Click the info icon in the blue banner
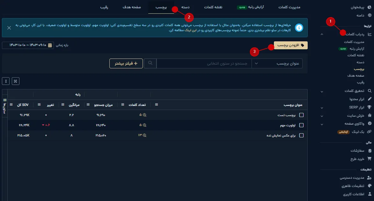 tap(299, 28)
